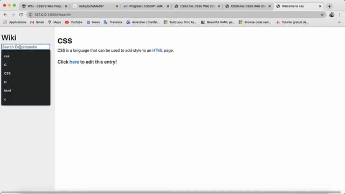
Task: Open the Applications bookmark
Action: click(15, 22)
